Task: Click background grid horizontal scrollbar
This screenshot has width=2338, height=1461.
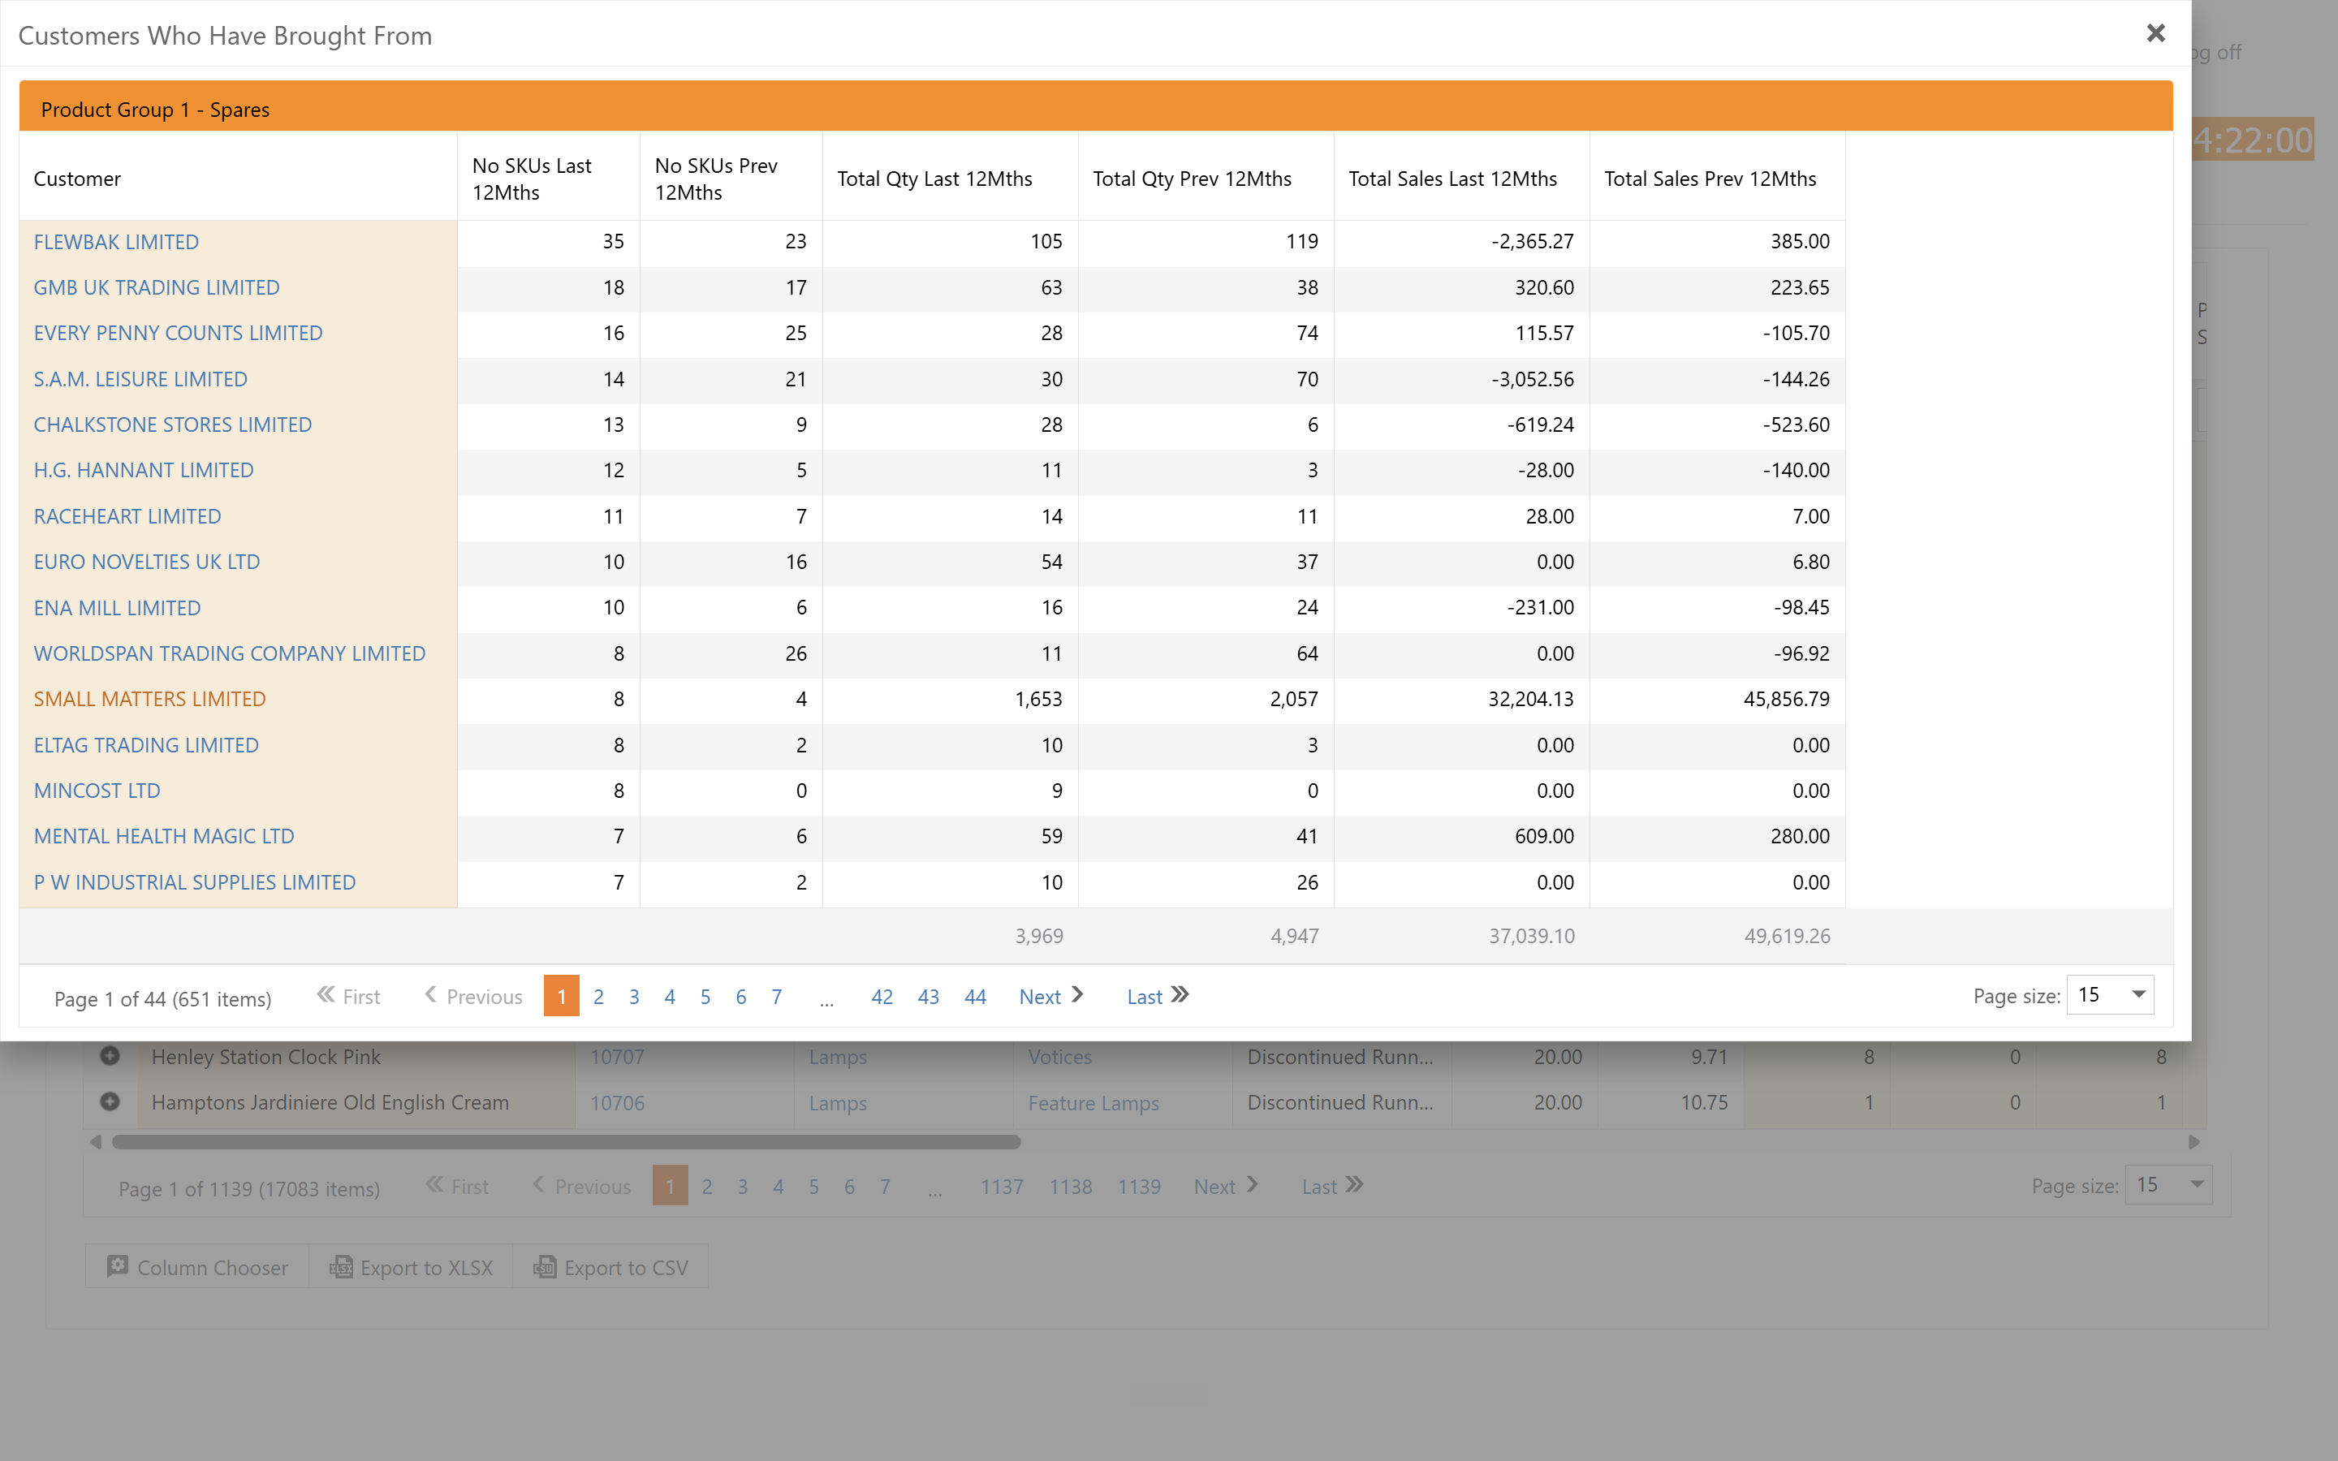Action: (566, 1142)
